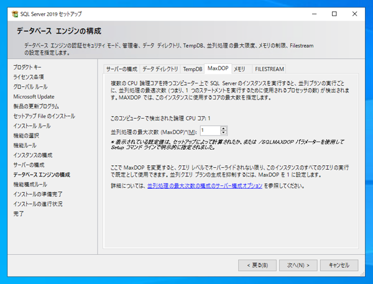
Task: Select 機能構成ルール step in sidebar
Action: pyautogui.click(x=30, y=185)
